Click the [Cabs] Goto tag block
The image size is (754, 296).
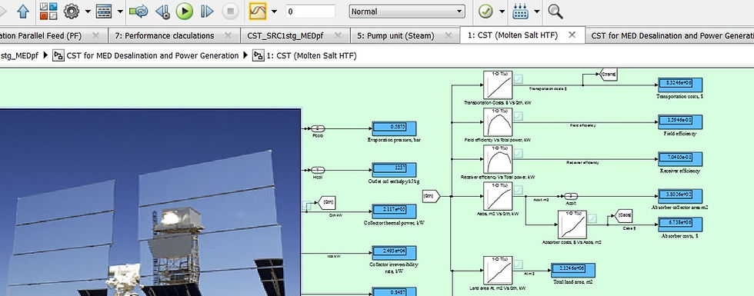[x=624, y=216]
